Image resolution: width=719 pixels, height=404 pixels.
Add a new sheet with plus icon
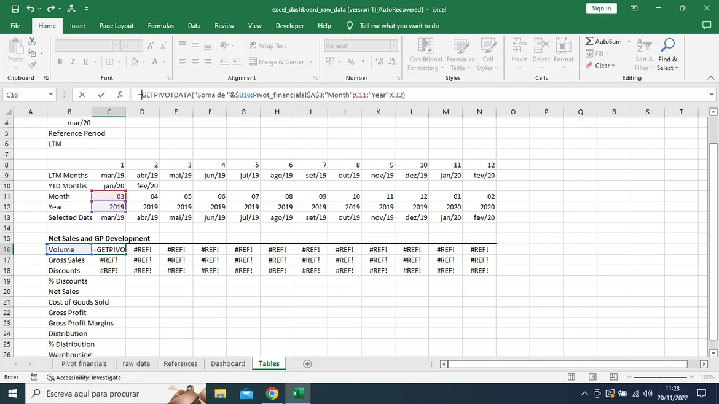[x=307, y=364]
